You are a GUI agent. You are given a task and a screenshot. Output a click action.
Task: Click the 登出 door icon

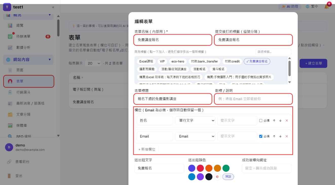tap(9, 176)
